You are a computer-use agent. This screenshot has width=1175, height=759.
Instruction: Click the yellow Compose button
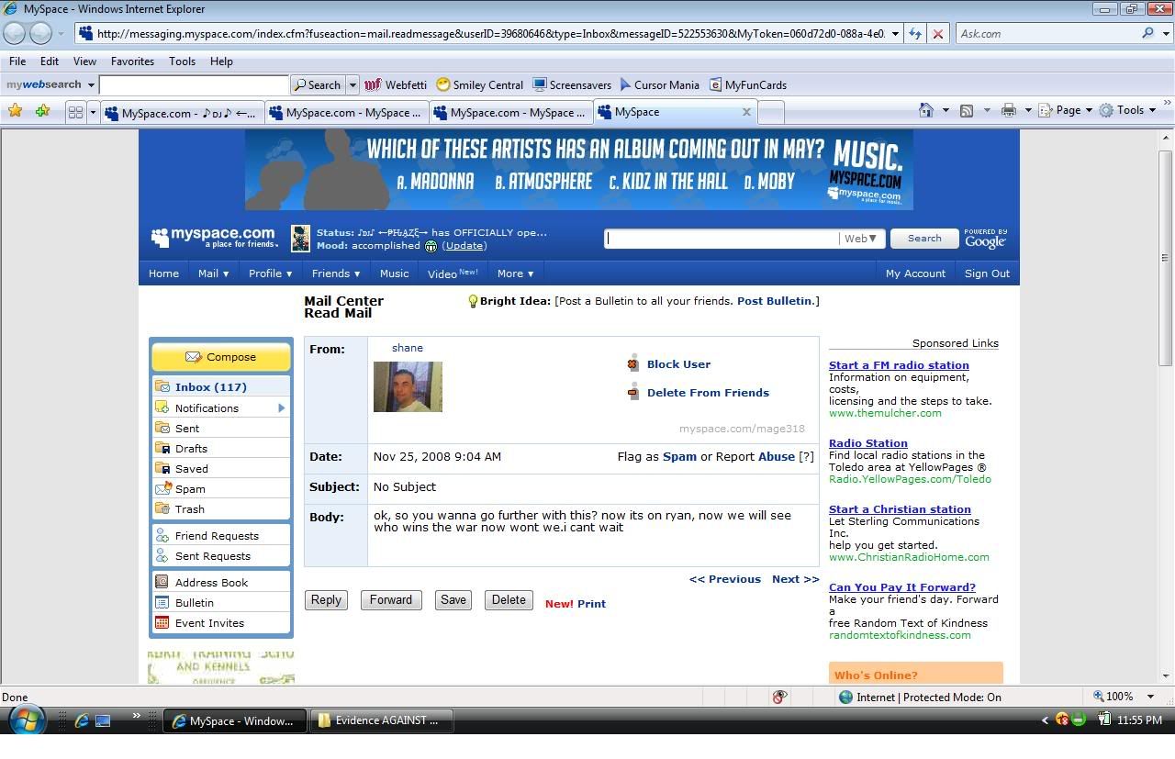click(221, 357)
